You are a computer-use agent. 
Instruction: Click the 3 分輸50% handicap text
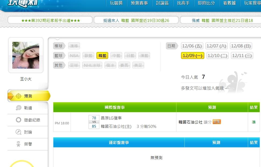coord(147,127)
